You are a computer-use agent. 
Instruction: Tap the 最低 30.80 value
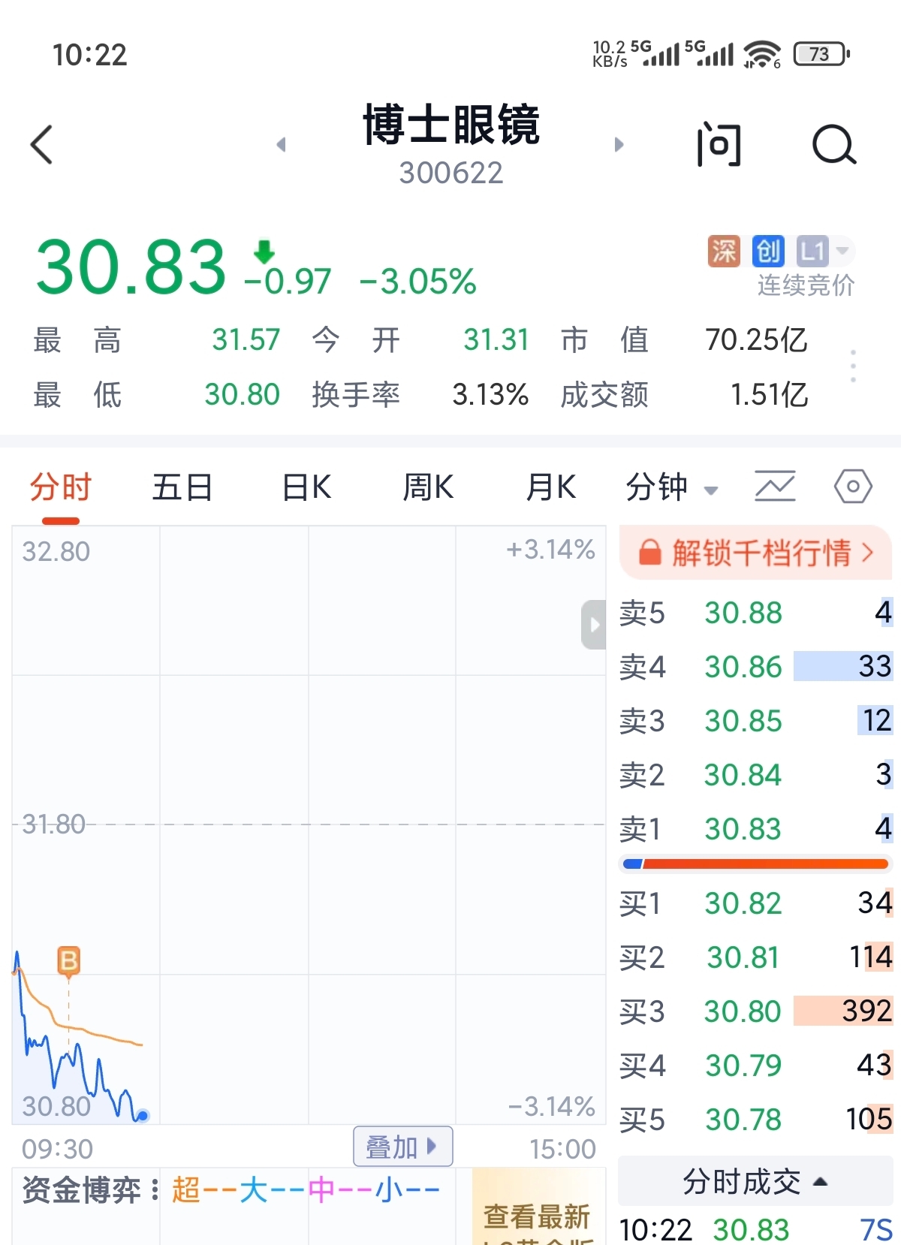242,395
